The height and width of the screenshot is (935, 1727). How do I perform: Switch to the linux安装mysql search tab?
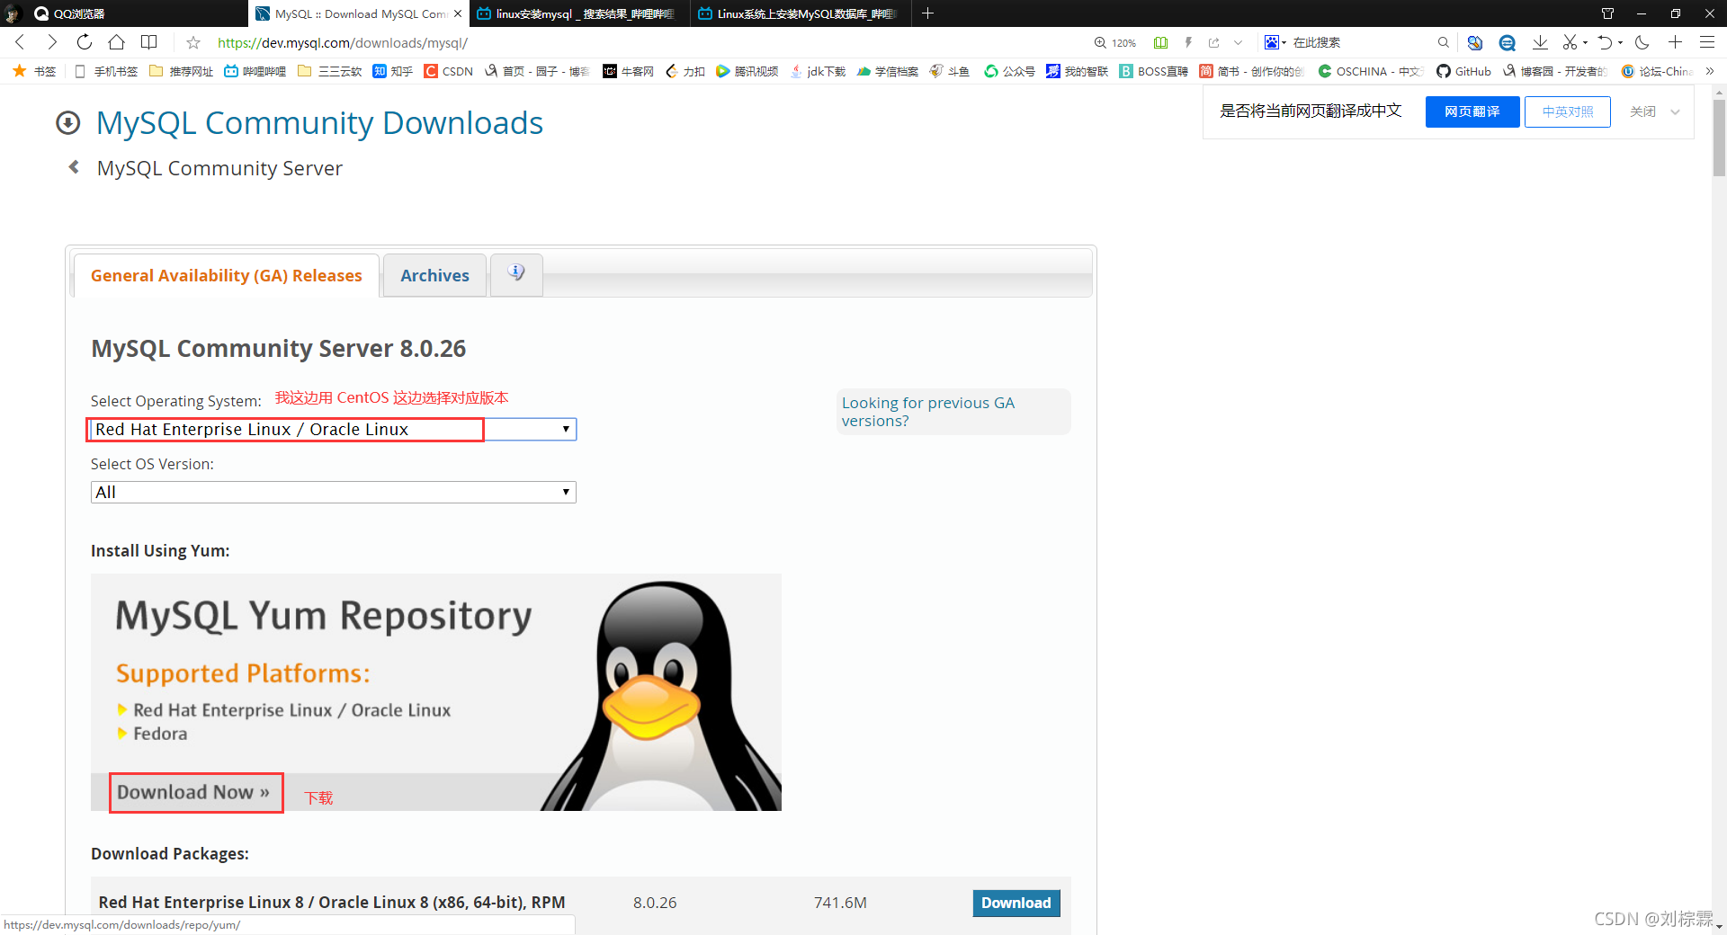pyautogui.click(x=579, y=13)
